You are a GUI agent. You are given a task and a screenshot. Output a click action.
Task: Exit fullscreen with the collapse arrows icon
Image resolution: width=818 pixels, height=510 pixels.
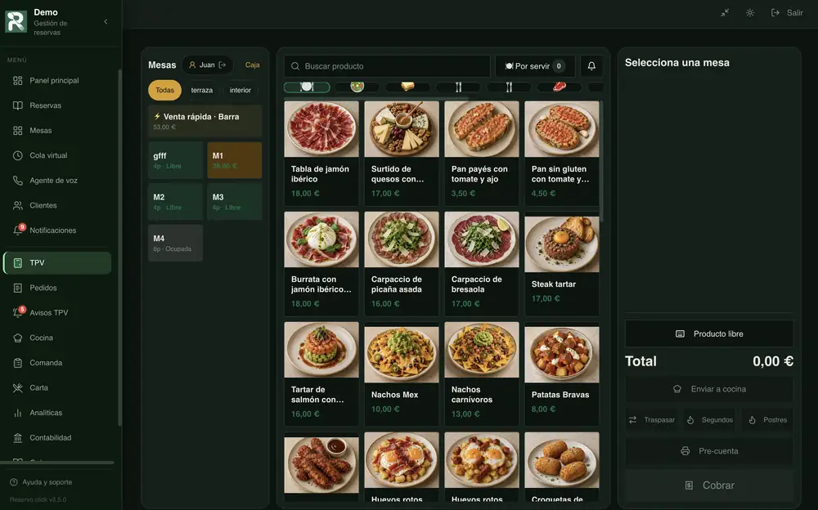click(725, 12)
